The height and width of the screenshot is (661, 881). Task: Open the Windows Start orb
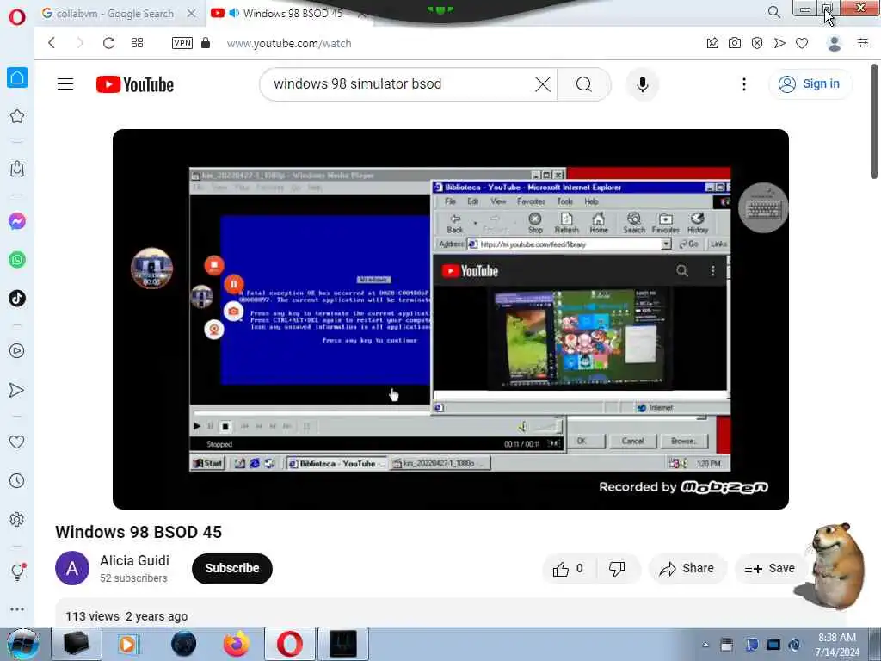22,644
